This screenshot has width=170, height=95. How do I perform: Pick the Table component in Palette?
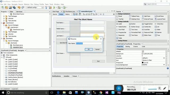pos(119,38)
